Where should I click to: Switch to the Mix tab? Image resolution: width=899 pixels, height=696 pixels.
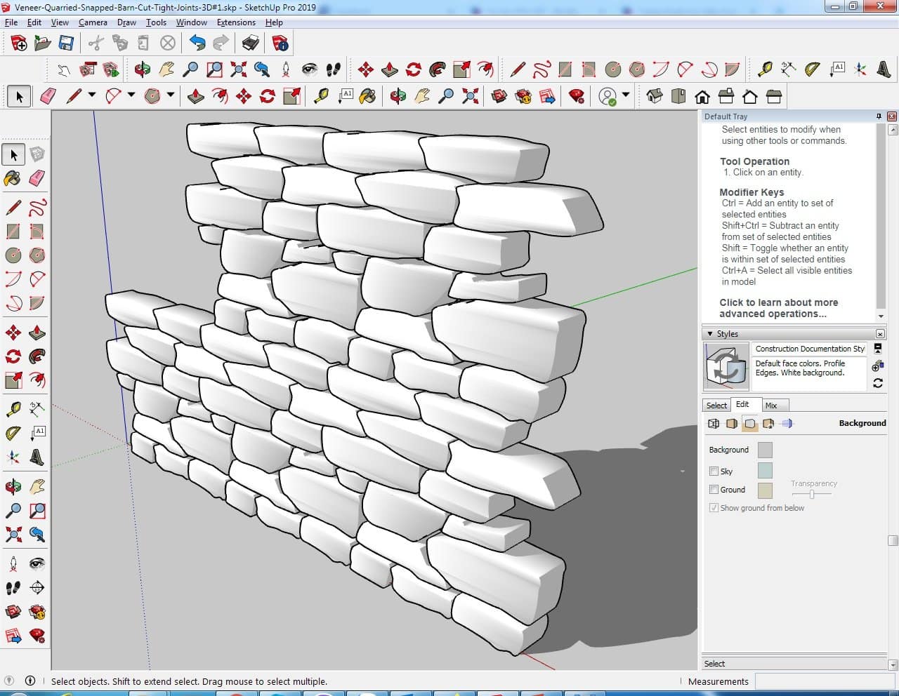[771, 406]
